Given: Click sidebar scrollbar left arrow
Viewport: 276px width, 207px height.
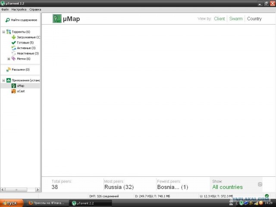Looking at the screenshot, I should pyautogui.click(x=3, y=190).
